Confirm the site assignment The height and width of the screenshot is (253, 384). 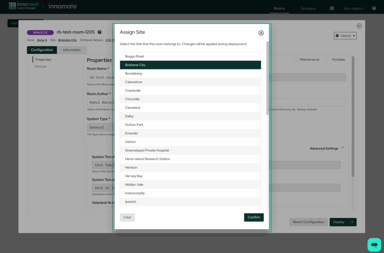[253, 217]
